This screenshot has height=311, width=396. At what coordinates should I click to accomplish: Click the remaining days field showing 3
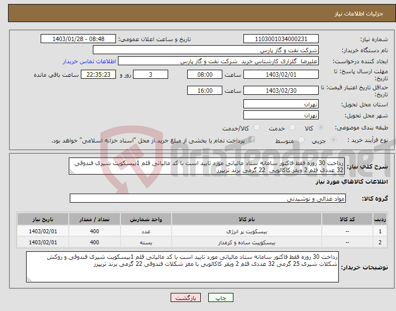click(x=151, y=74)
